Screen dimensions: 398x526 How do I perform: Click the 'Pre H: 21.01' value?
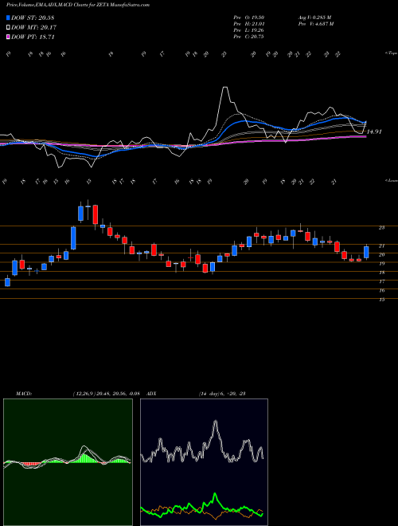click(x=248, y=24)
